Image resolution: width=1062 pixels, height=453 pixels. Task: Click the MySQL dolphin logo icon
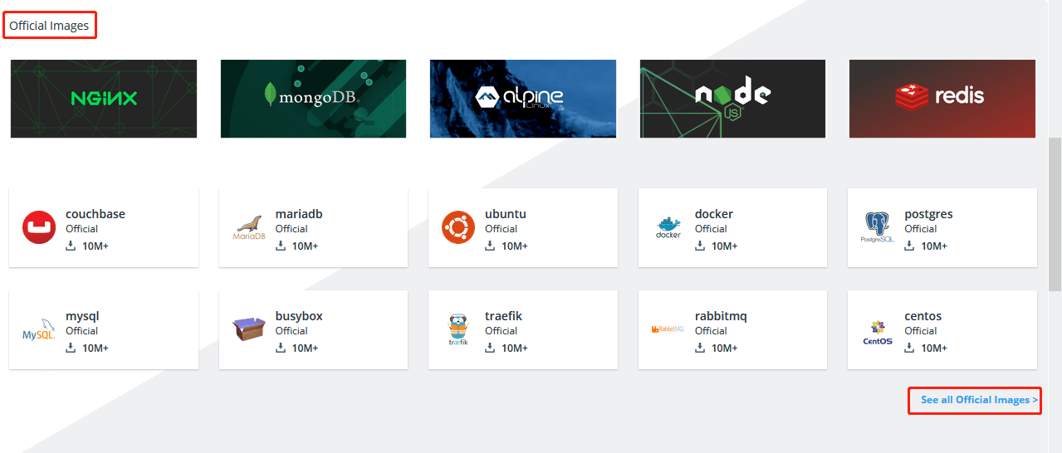coord(39,329)
